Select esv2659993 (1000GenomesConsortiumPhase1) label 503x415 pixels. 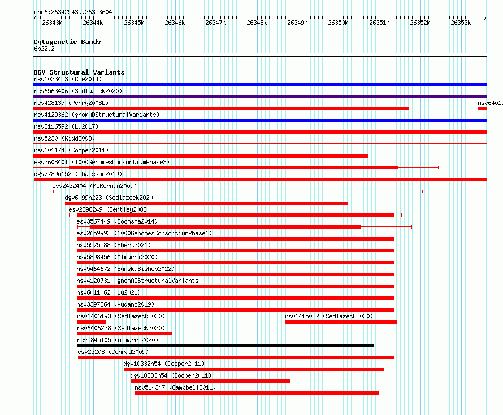(144, 233)
